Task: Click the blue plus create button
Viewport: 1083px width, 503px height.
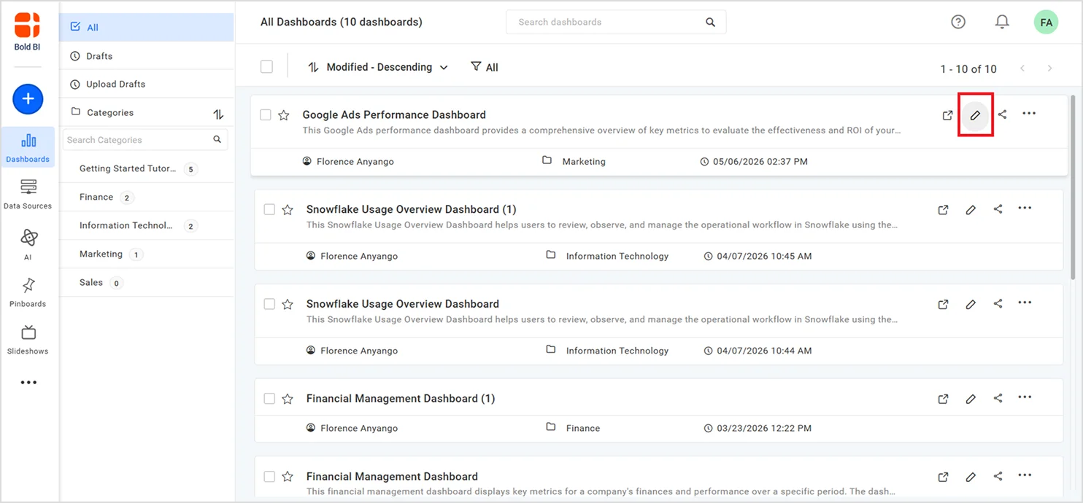Action: tap(28, 98)
